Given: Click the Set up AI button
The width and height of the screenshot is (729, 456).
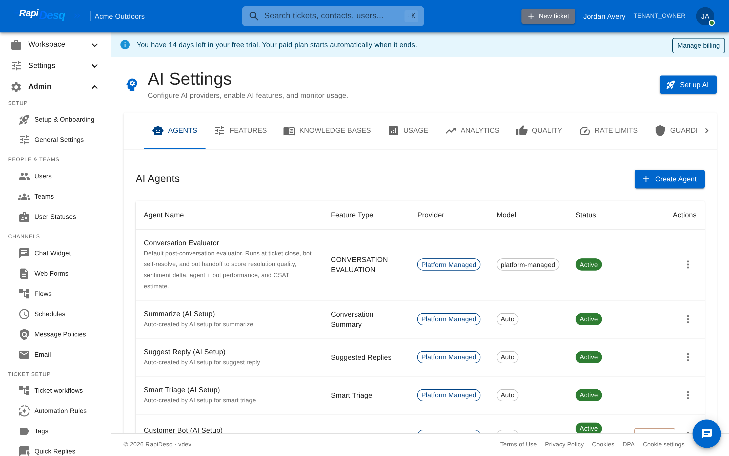Looking at the screenshot, I should pyautogui.click(x=688, y=85).
